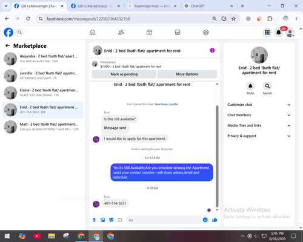Image resolution: width=303 pixels, height=242 pixels.
Task: Click the chat header Enid listing title
Action: (x=142, y=51)
